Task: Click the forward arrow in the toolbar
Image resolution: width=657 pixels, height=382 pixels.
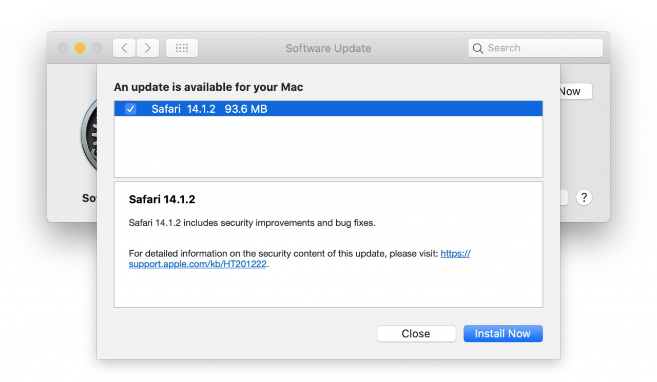Action: (148, 48)
